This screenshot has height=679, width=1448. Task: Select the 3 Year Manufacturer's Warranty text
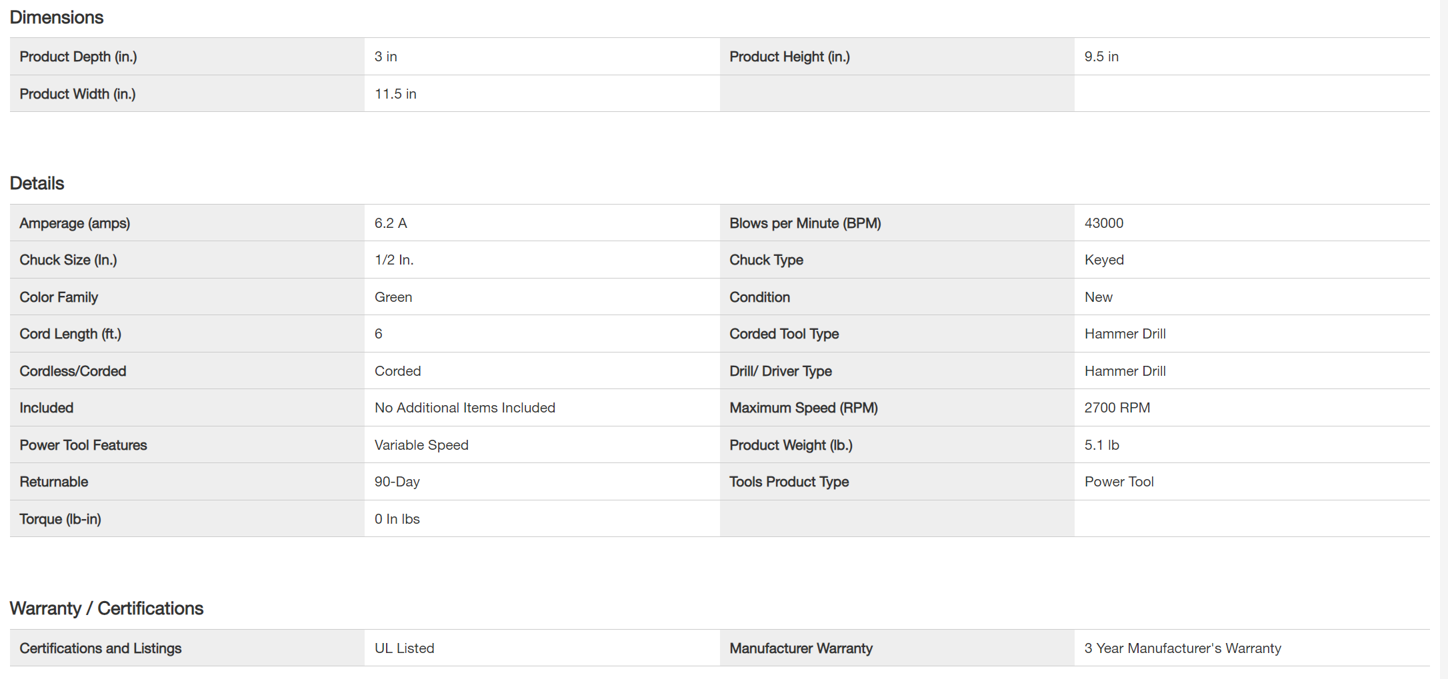1183,648
